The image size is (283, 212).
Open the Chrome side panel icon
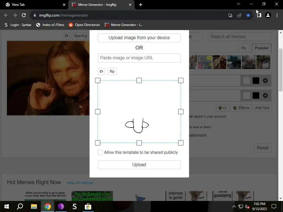click(x=259, y=15)
